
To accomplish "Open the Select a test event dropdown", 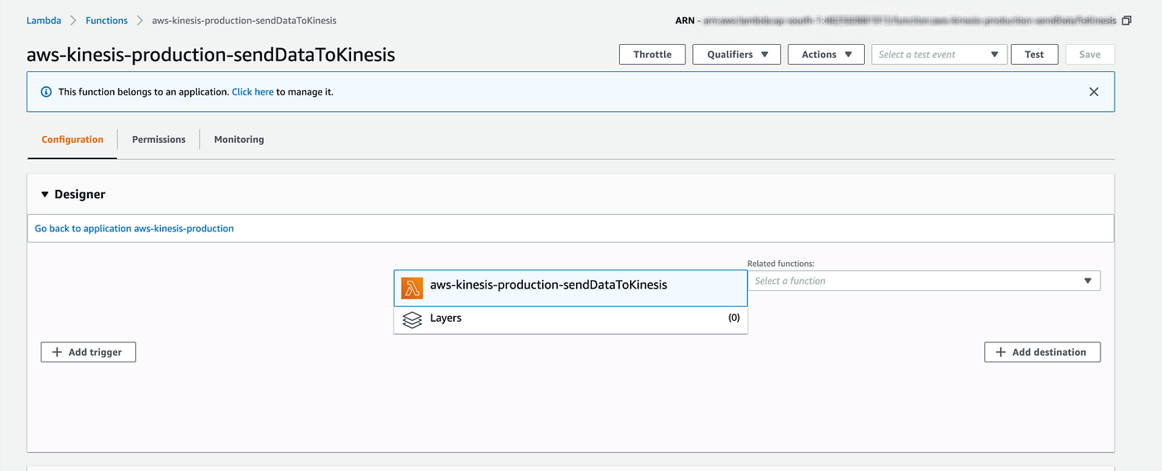I will [939, 55].
